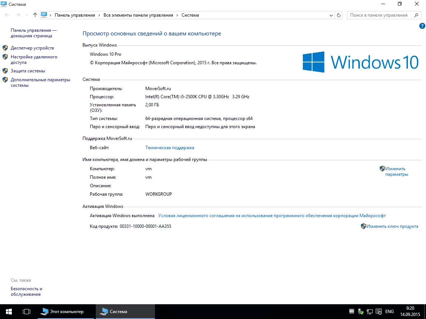Click the MoverSoft.ru manufacturer value
This screenshot has height=319, width=426.
[158, 89]
